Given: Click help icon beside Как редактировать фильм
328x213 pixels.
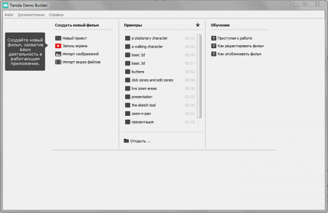Looking at the screenshot, I should click(214, 46).
